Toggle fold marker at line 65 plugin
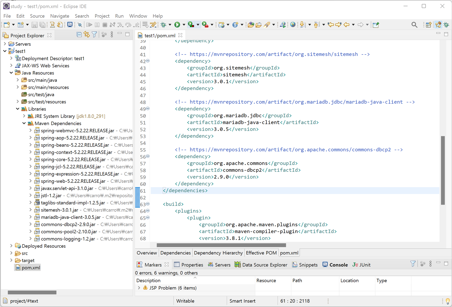The height and width of the screenshot is (307, 452). pyautogui.click(x=148, y=218)
